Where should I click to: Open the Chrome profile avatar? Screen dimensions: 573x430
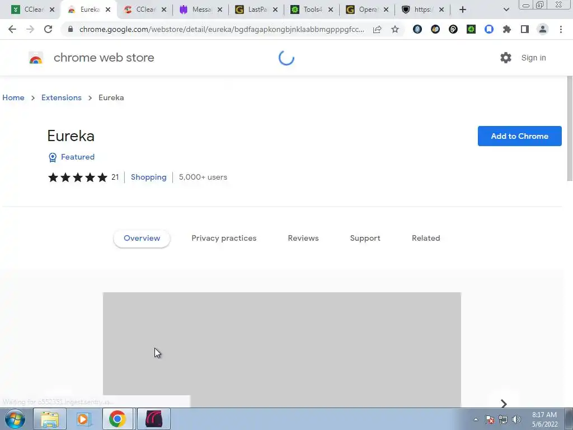click(x=543, y=29)
